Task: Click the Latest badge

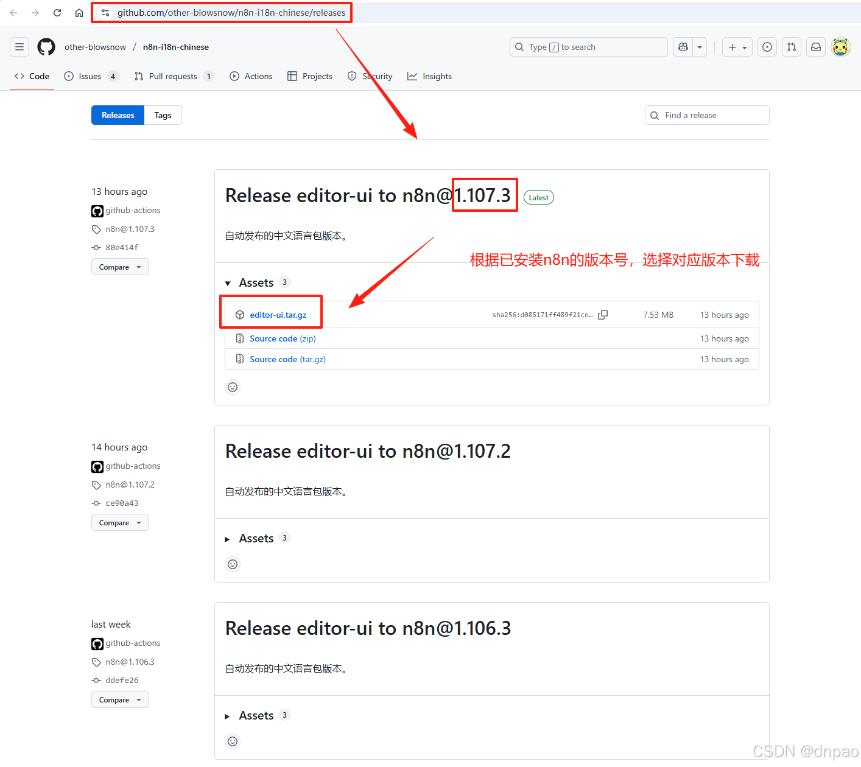Action: tap(538, 197)
